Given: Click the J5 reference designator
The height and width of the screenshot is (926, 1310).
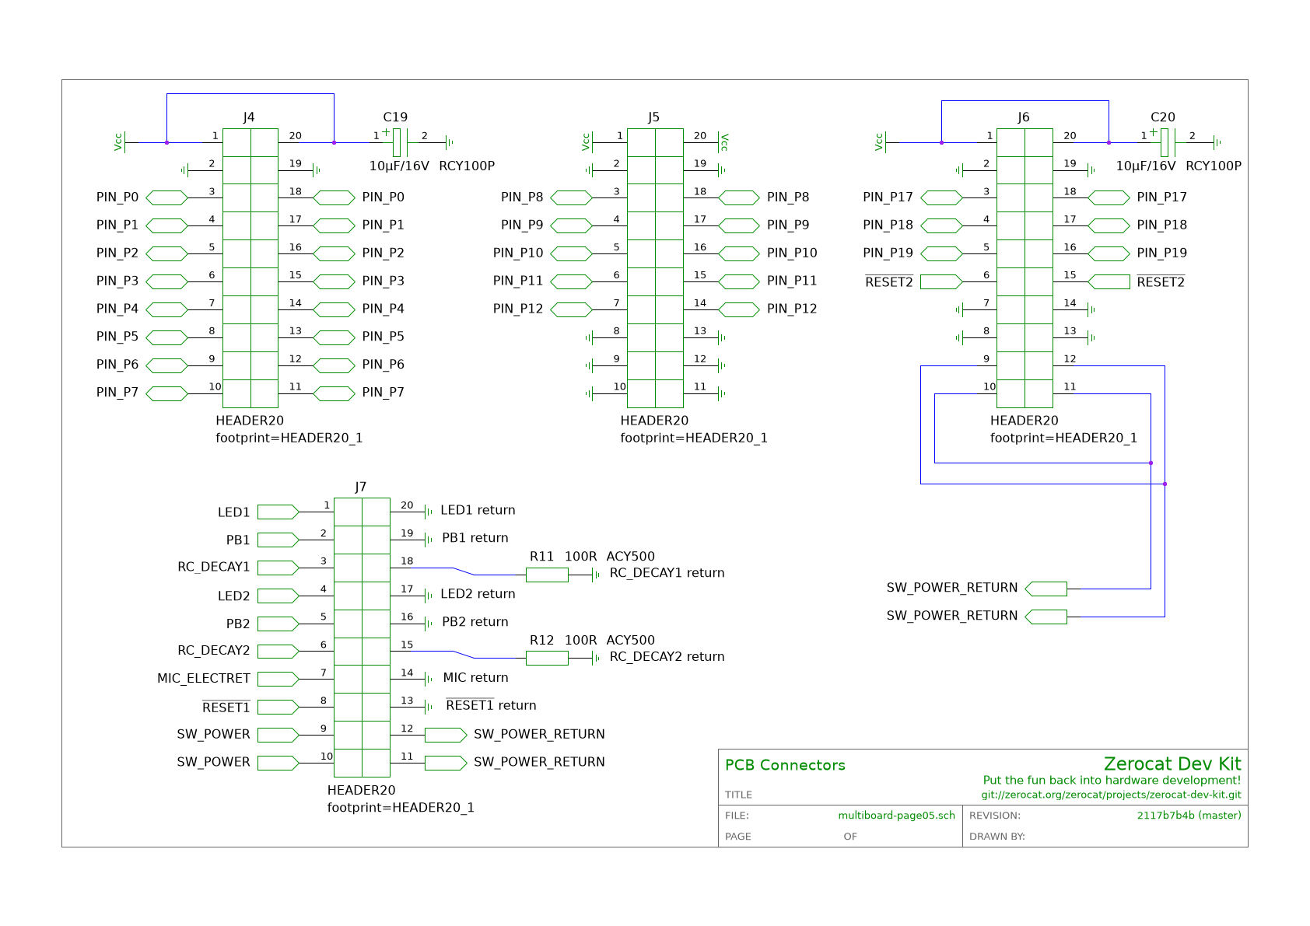Looking at the screenshot, I should point(653,117).
